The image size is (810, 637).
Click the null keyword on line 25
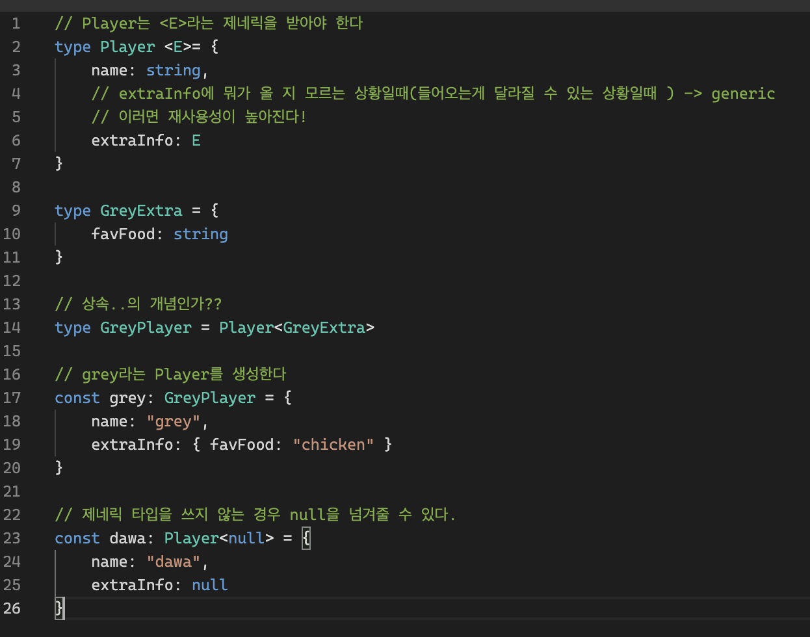pos(209,584)
